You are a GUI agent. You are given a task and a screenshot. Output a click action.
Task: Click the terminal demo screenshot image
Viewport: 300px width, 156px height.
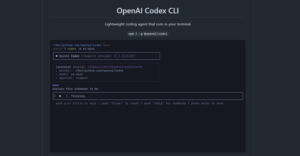pos(148,96)
